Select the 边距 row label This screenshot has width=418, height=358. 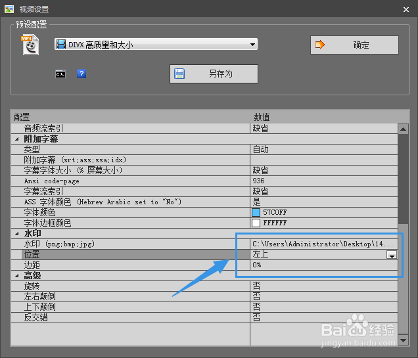tap(32, 265)
